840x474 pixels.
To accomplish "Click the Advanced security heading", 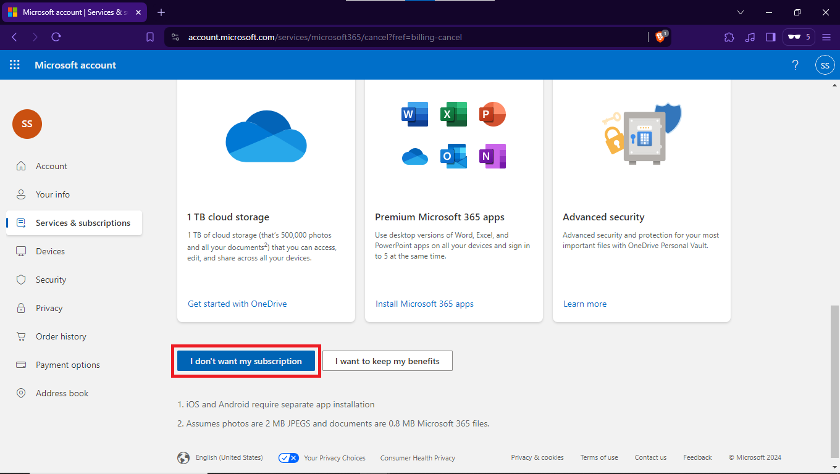I will pyautogui.click(x=603, y=217).
